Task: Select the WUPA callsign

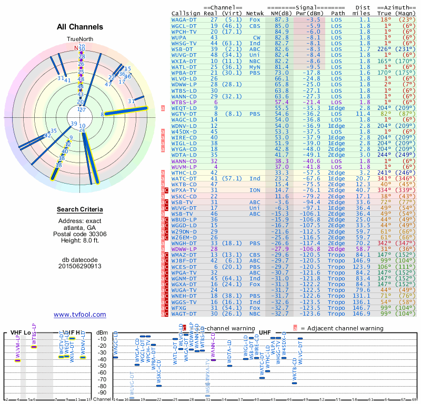Action: pyautogui.click(x=178, y=37)
